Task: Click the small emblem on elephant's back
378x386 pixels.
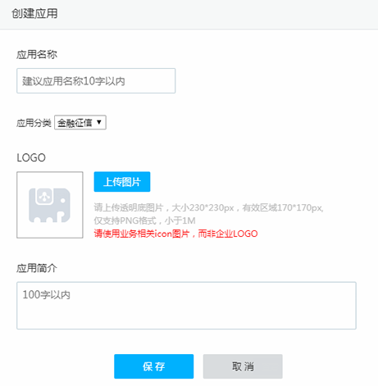Action: coord(45,196)
